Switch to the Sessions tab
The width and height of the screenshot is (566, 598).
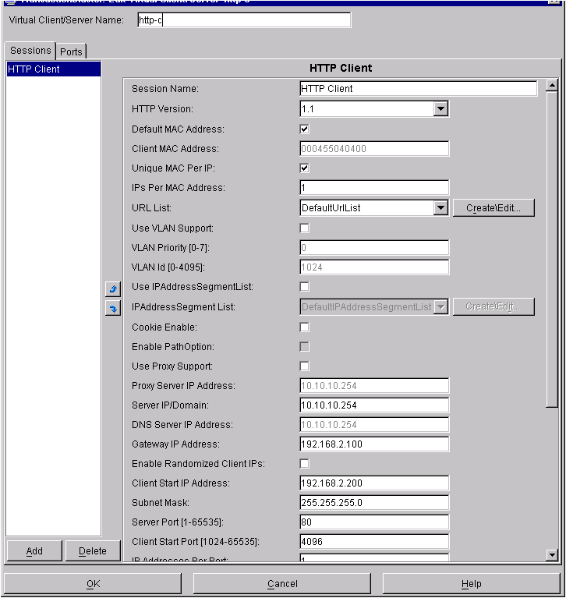[30, 51]
